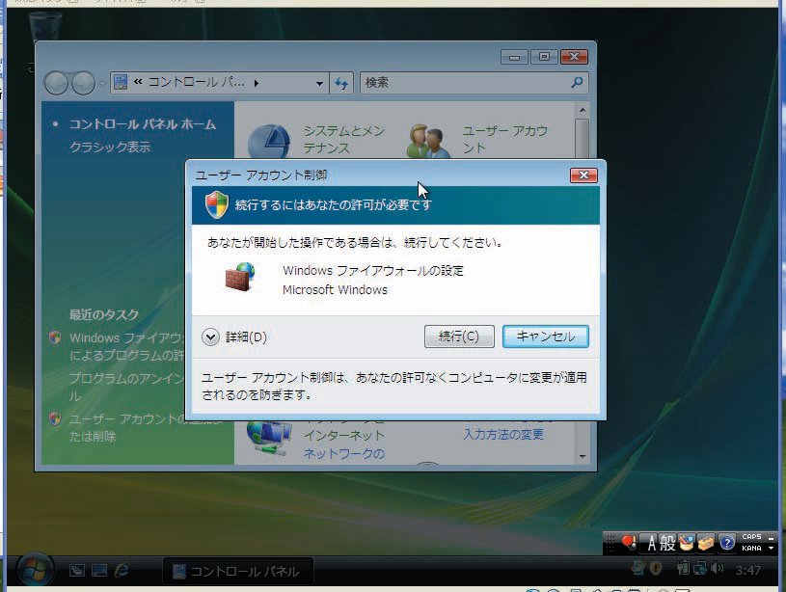Click the Windows ファイアウォールの設定 text
Image resolution: width=786 pixels, height=592 pixels.
[x=373, y=271]
